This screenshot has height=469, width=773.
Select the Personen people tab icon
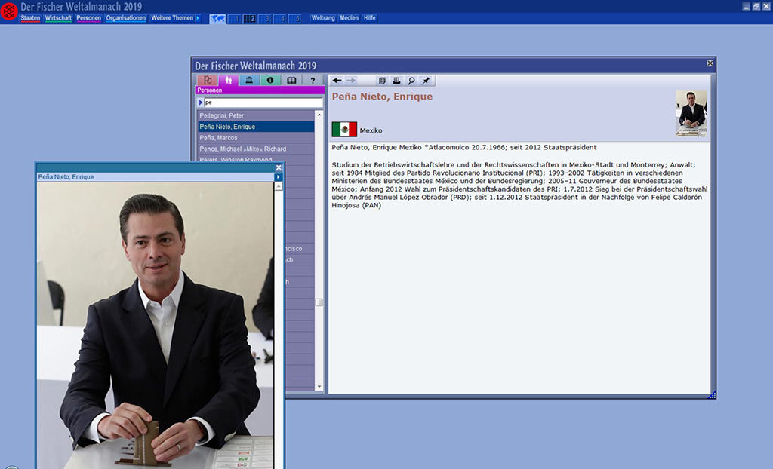pyautogui.click(x=228, y=80)
